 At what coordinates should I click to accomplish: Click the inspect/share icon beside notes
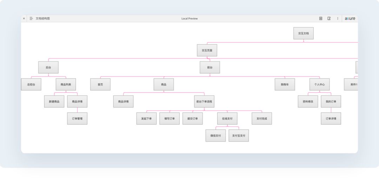329,18
